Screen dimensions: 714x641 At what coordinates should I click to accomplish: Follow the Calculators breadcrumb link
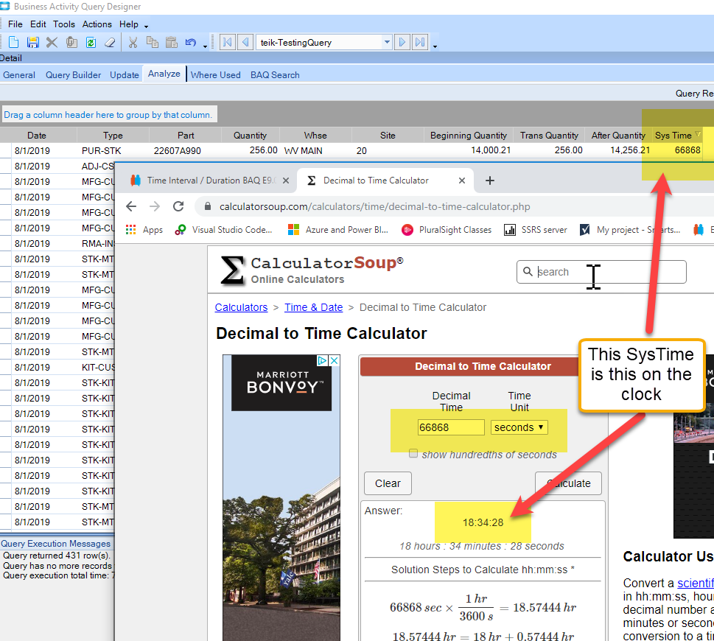coord(242,307)
